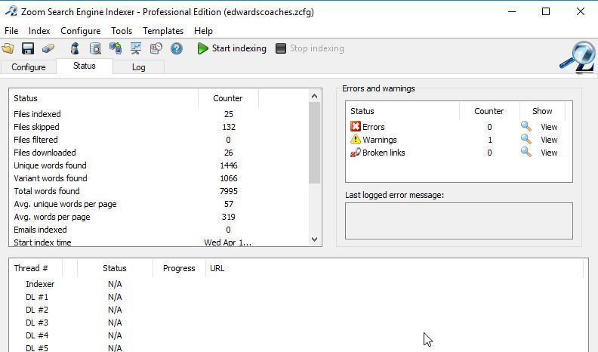Click the yellow triangle Warnings icon
598x352 pixels.
pyautogui.click(x=356, y=139)
